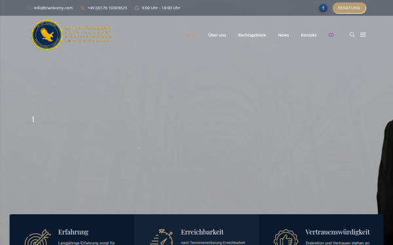This screenshot has width=393, height=245.
Task: Switch language via the UK flag icon
Action: 331,35
